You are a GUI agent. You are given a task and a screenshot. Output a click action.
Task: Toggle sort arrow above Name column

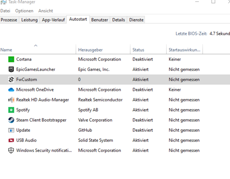[35, 46]
